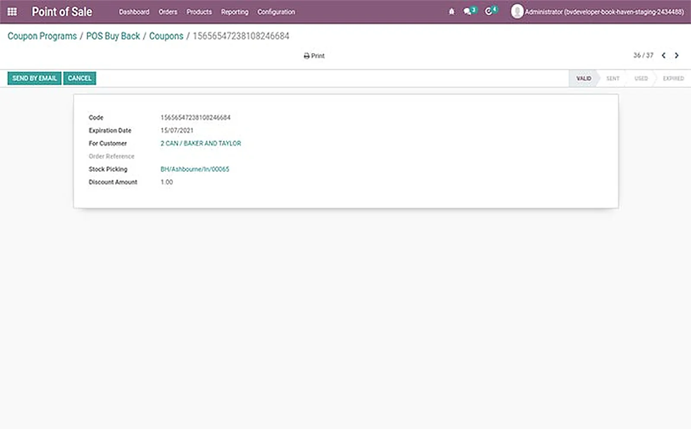The width and height of the screenshot is (691, 429).
Task: Open customer 2 CAN / BAKER AND TAYLOR link
Action: pos(201,143)
